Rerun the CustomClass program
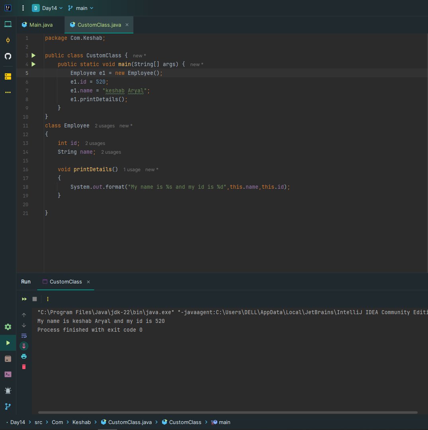Viewport: 428px width, 430px height. click(x=24, y=299)
